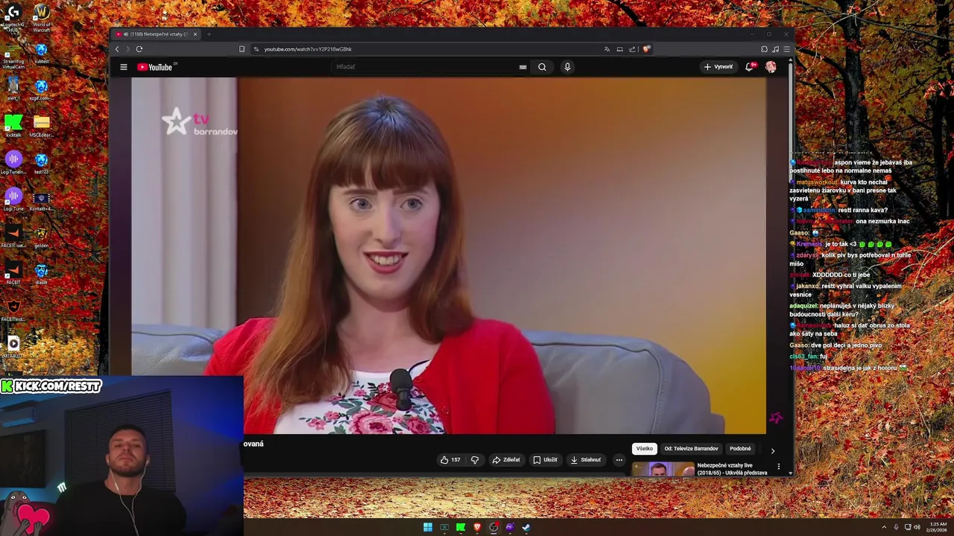Screen dimensions: 954x536
Task: Select the Nebezpečné vzťahy browser tab
Action: point(157,34)
